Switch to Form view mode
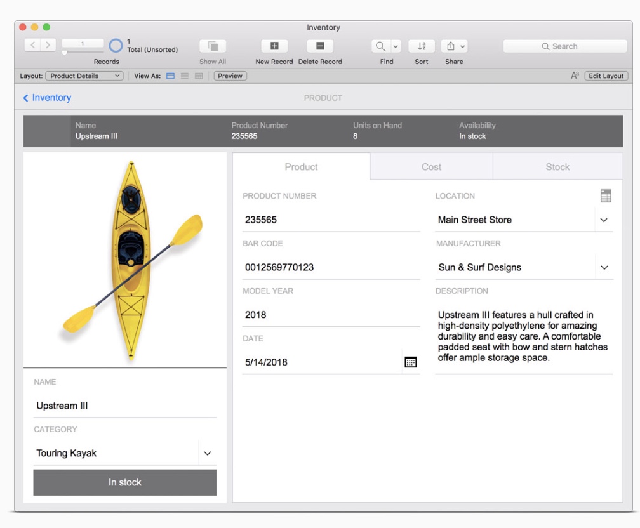 click(x=170, y=76)
